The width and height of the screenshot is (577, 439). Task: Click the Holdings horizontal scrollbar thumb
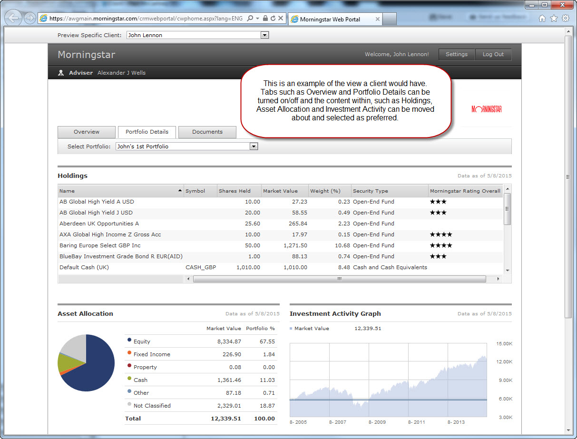tap(339, 279)
